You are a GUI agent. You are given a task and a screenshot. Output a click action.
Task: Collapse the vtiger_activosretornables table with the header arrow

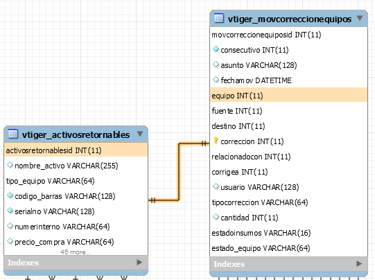click(x=140, y=134)
